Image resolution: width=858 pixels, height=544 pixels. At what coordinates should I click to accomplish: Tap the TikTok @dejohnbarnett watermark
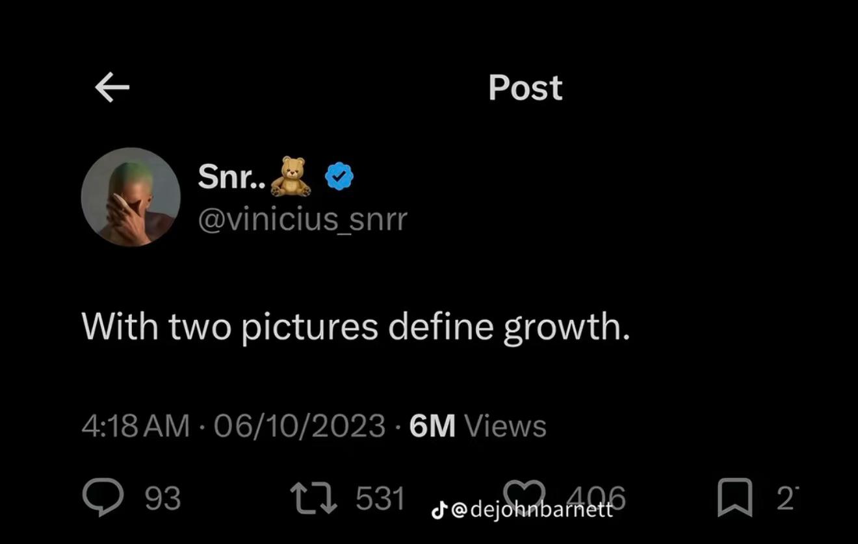pyautogui.click(x=523, y=510)
